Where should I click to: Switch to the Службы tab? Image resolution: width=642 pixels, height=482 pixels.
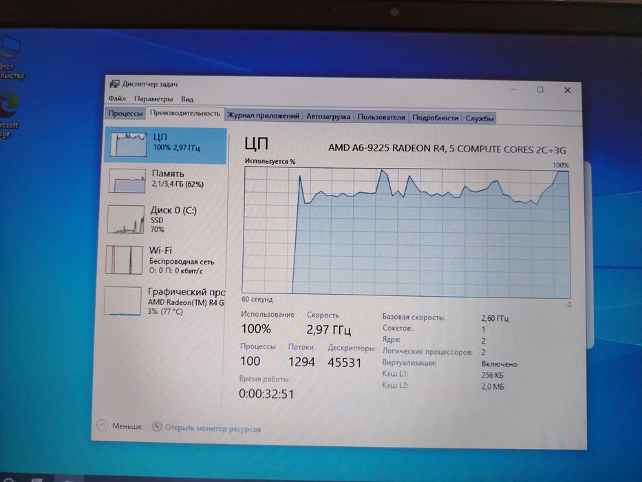point(480,118)
